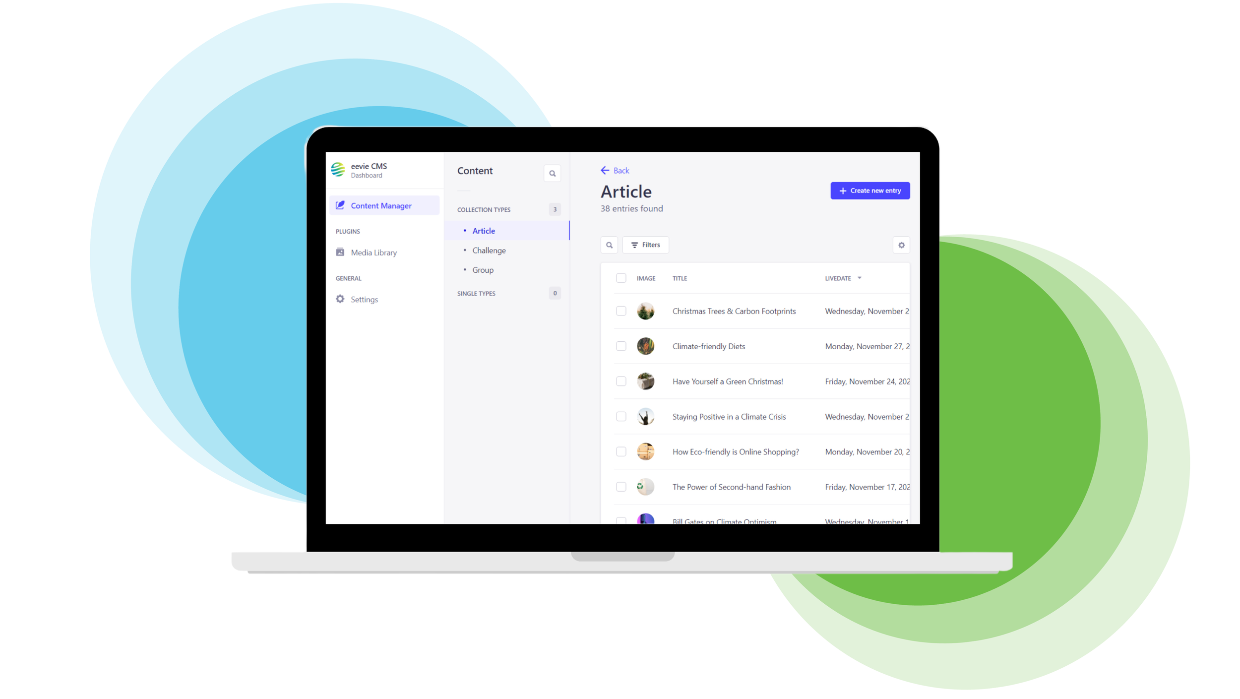Viewport: 1240px width, 699px height.
Task: Click the search icon in Article table
Action: coord(609,245)
